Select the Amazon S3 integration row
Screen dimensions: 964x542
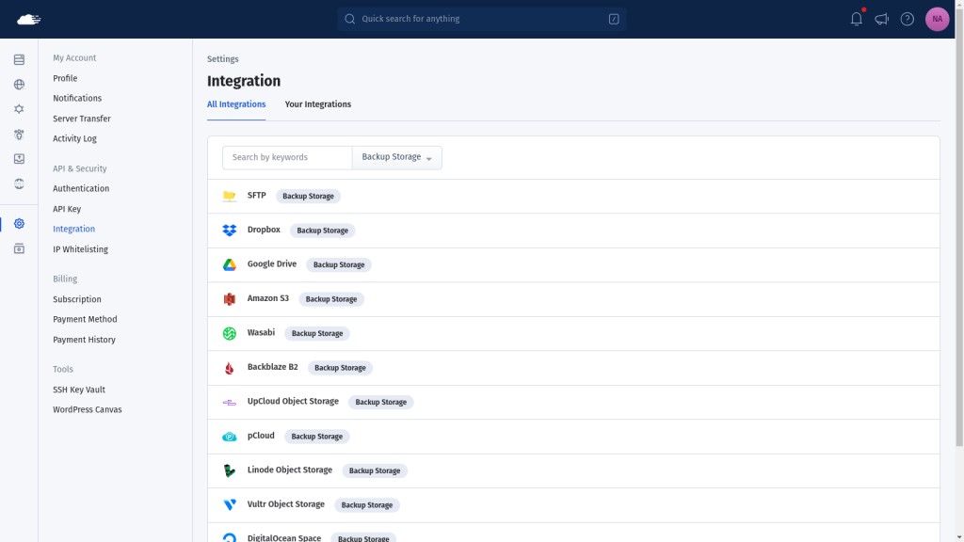click(573, 299)
